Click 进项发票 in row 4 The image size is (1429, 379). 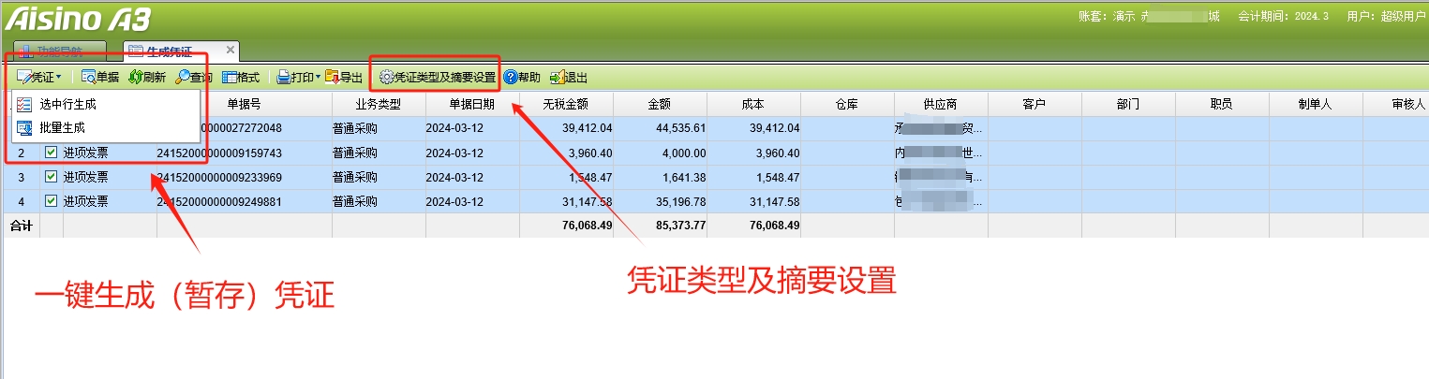click(85, 202)
